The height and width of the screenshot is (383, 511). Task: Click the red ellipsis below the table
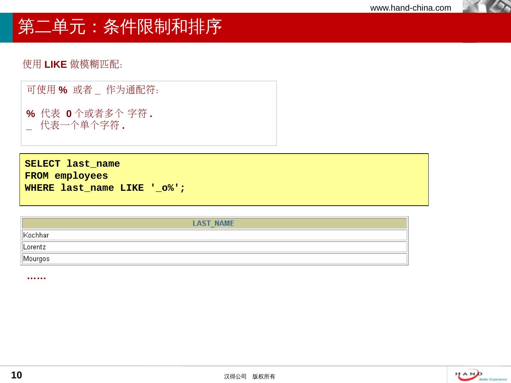click(x=37, y=278)
